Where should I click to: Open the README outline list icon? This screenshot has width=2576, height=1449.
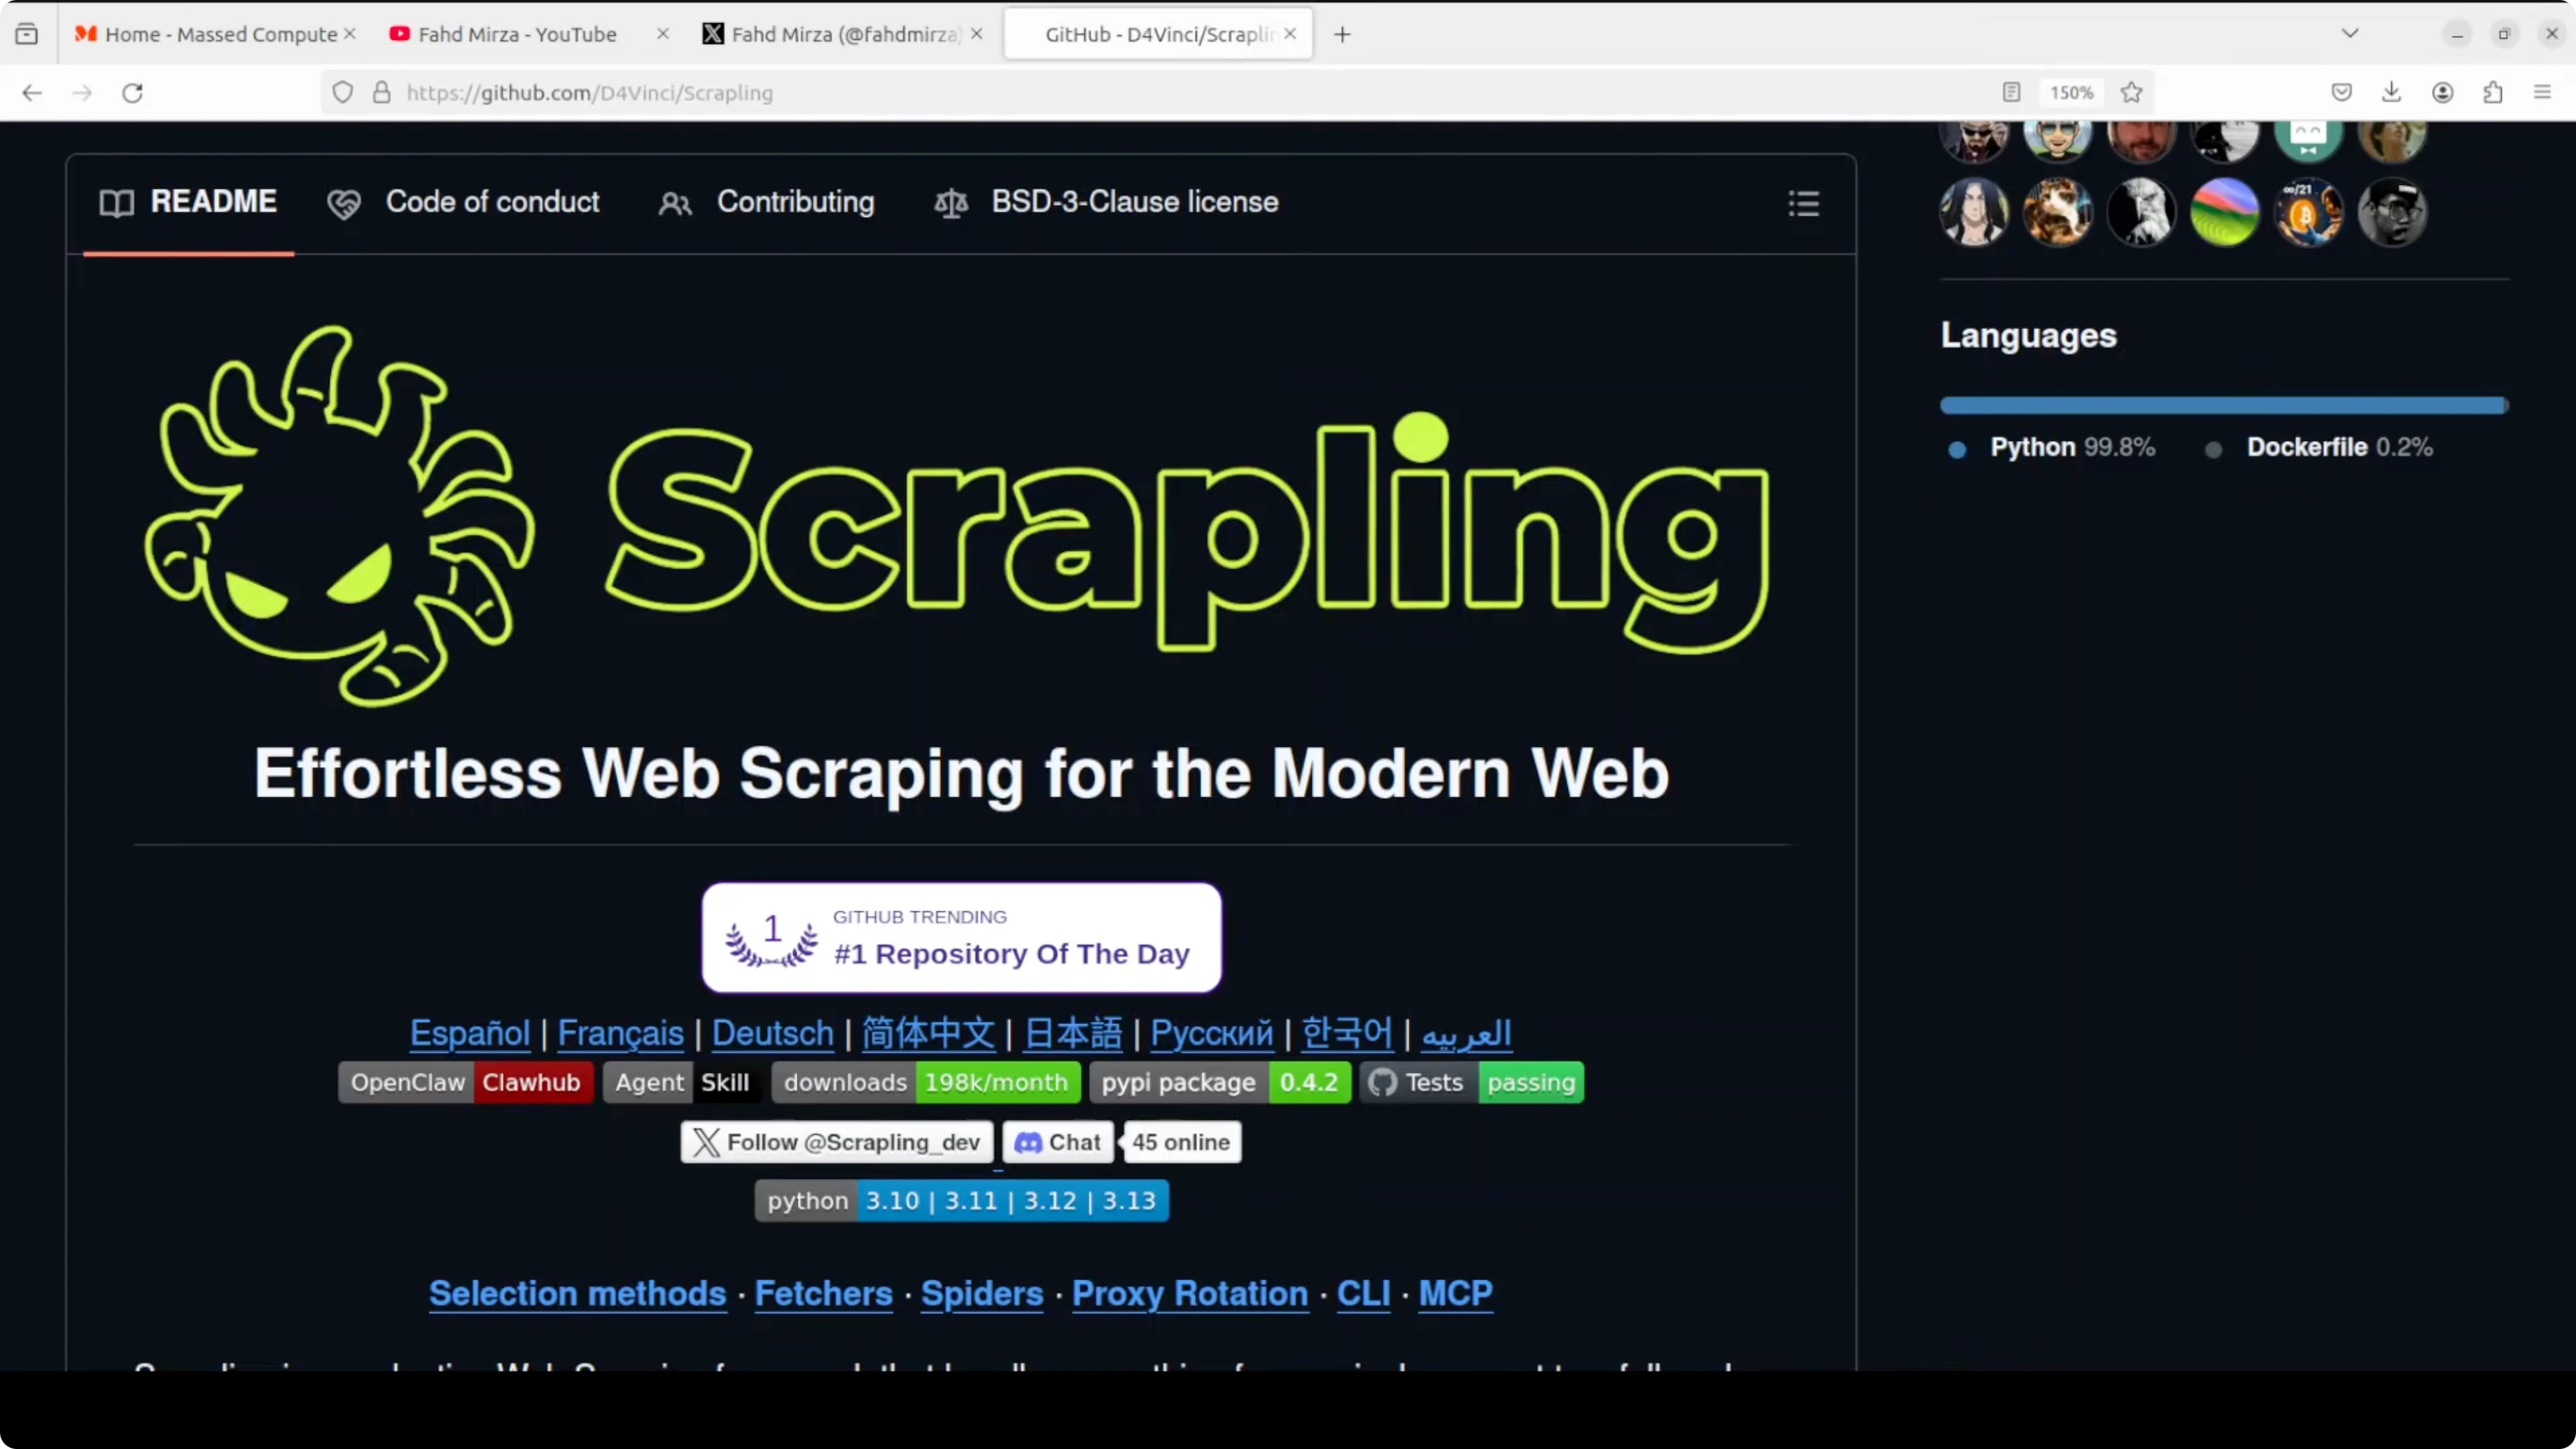[1802, 204]
